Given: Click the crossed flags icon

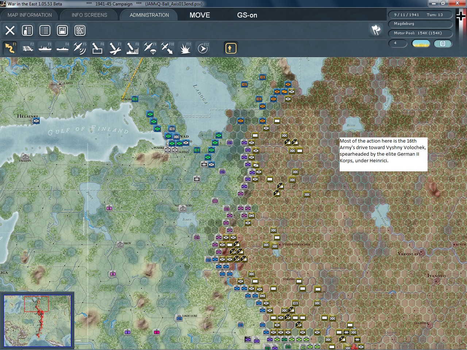Looking at the screenshot, I should click(376, 30).
